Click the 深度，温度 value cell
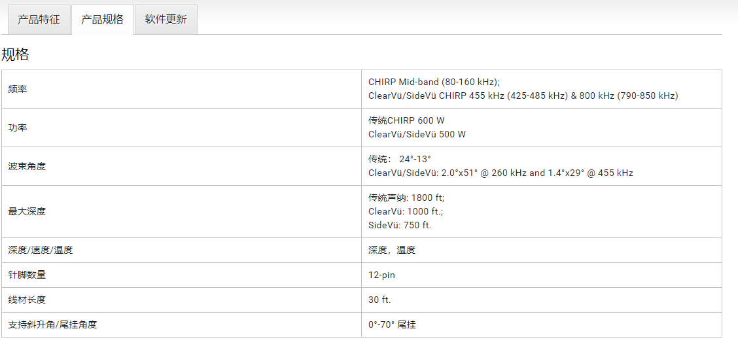This screenshot has height=348, width=738. coord(392,250)
